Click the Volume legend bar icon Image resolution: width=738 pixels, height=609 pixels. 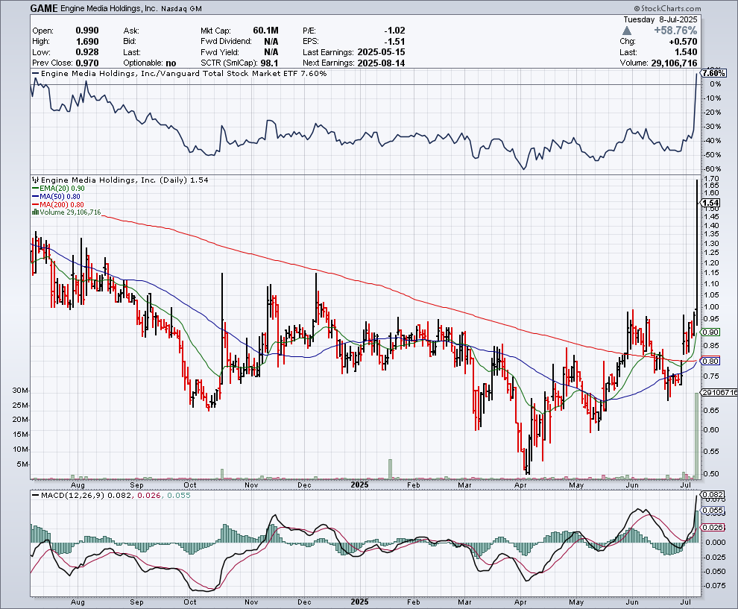(x=35, y=212)
